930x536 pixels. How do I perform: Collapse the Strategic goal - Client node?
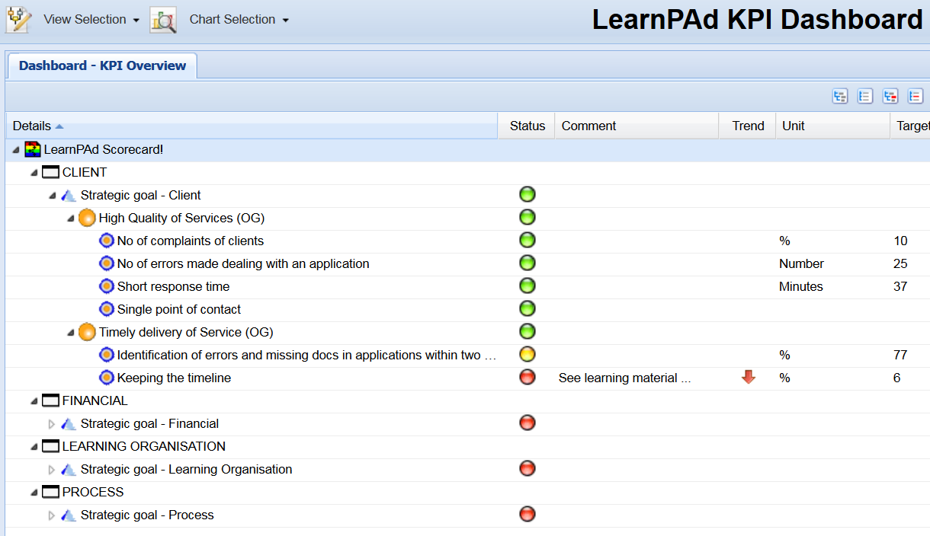tap(53, 196)
